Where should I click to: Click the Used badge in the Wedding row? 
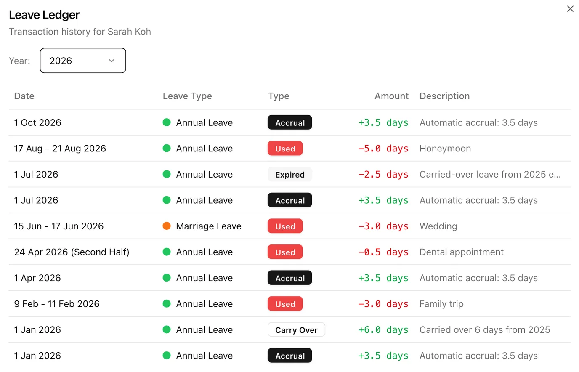(285, 226)
